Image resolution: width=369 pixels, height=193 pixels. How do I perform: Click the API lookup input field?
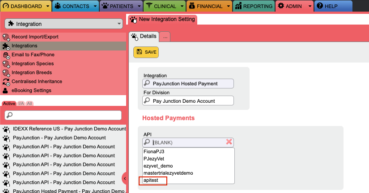pos(188,143)
